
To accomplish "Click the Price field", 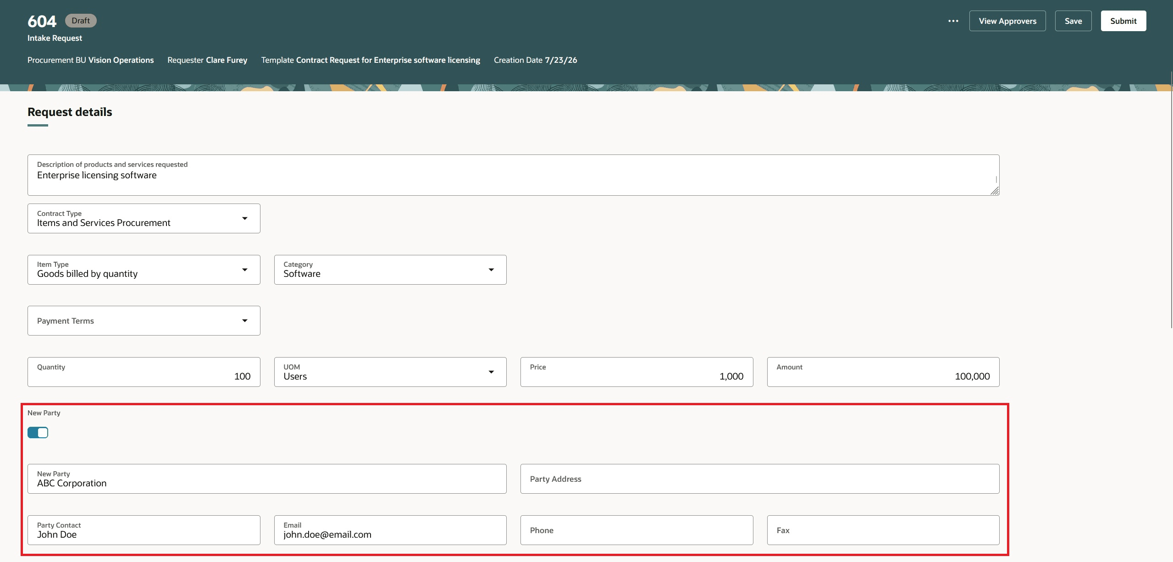I will click(x=636, y=372).
